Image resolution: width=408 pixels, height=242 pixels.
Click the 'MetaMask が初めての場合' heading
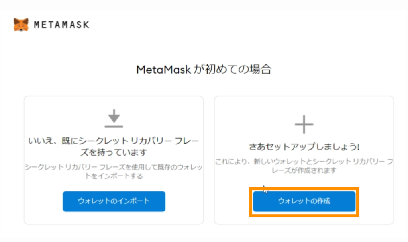204,70
